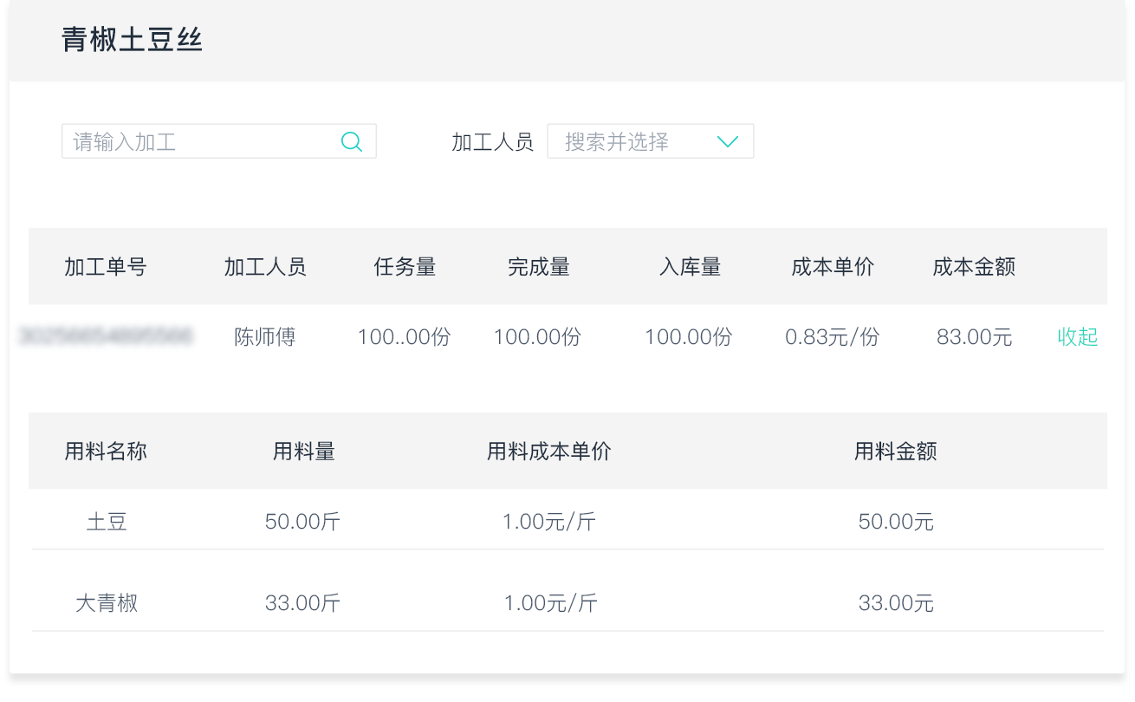This screenshot has height=702, width=1135.
Task: Click the 加工单号 column header
Action: click(x=106, y=267)
